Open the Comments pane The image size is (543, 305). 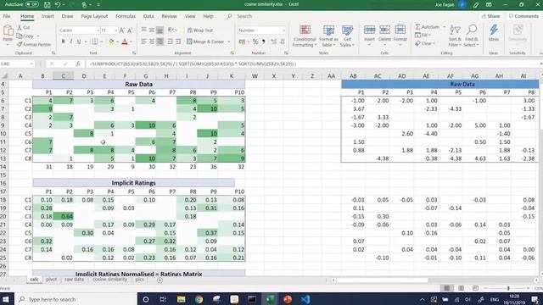pyautogui.click(x=523, y=16)
